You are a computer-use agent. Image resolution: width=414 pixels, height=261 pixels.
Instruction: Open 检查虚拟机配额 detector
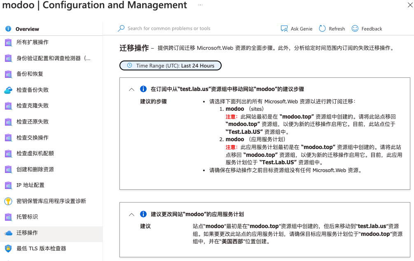click(51, 153)
